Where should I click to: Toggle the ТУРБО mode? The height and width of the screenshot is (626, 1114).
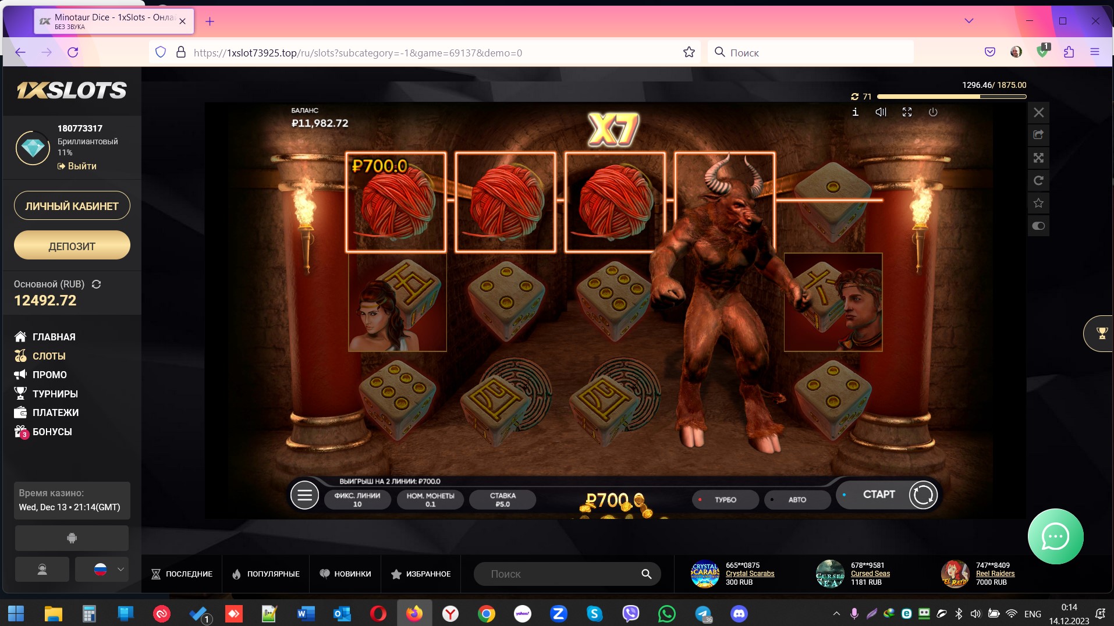[725, 500]
